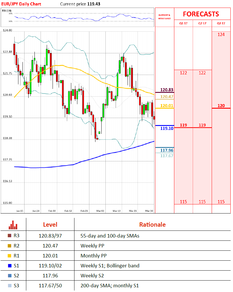The height and width of the screenshot is (292, 233).
Task: Click the R1 yellow color swatch
Action: [x=9, y=256]
